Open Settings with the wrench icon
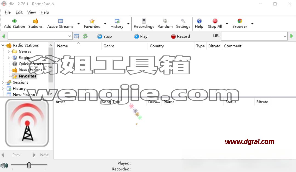This screenshot has width=296, height=172. coord(183,21)
